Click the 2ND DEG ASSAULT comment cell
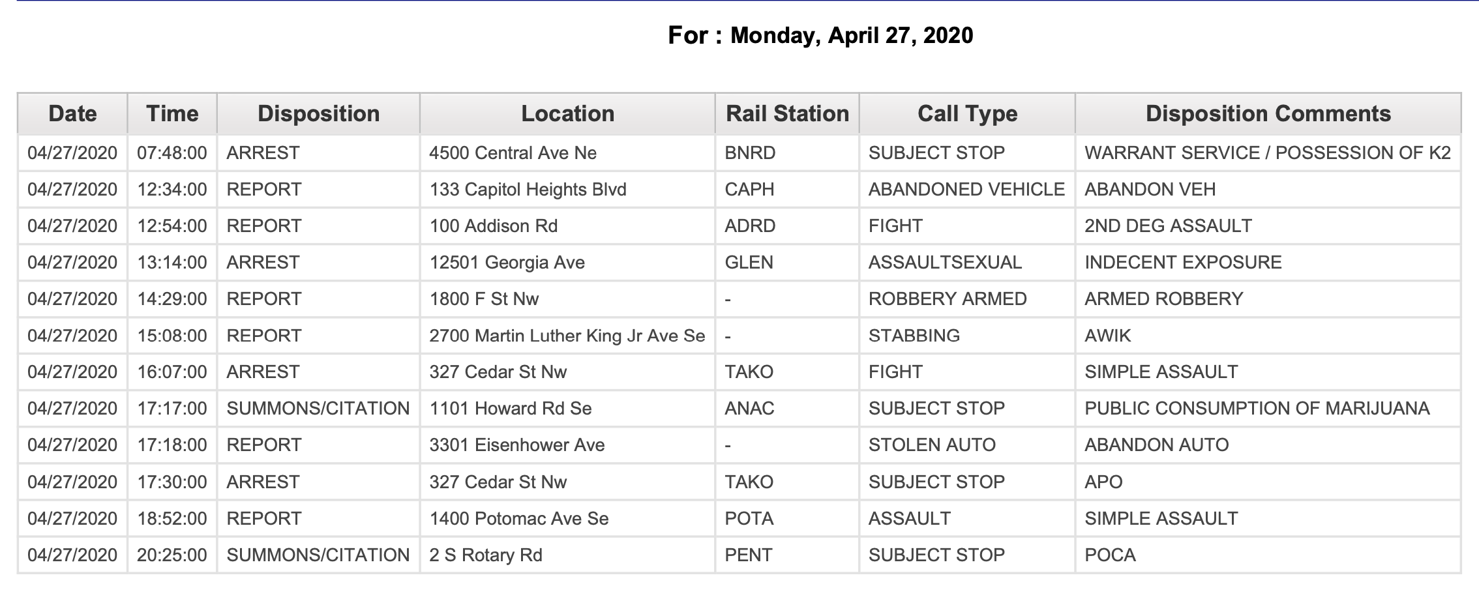The height and width of the screenshot is (601, 1479). click(1268, 226)
